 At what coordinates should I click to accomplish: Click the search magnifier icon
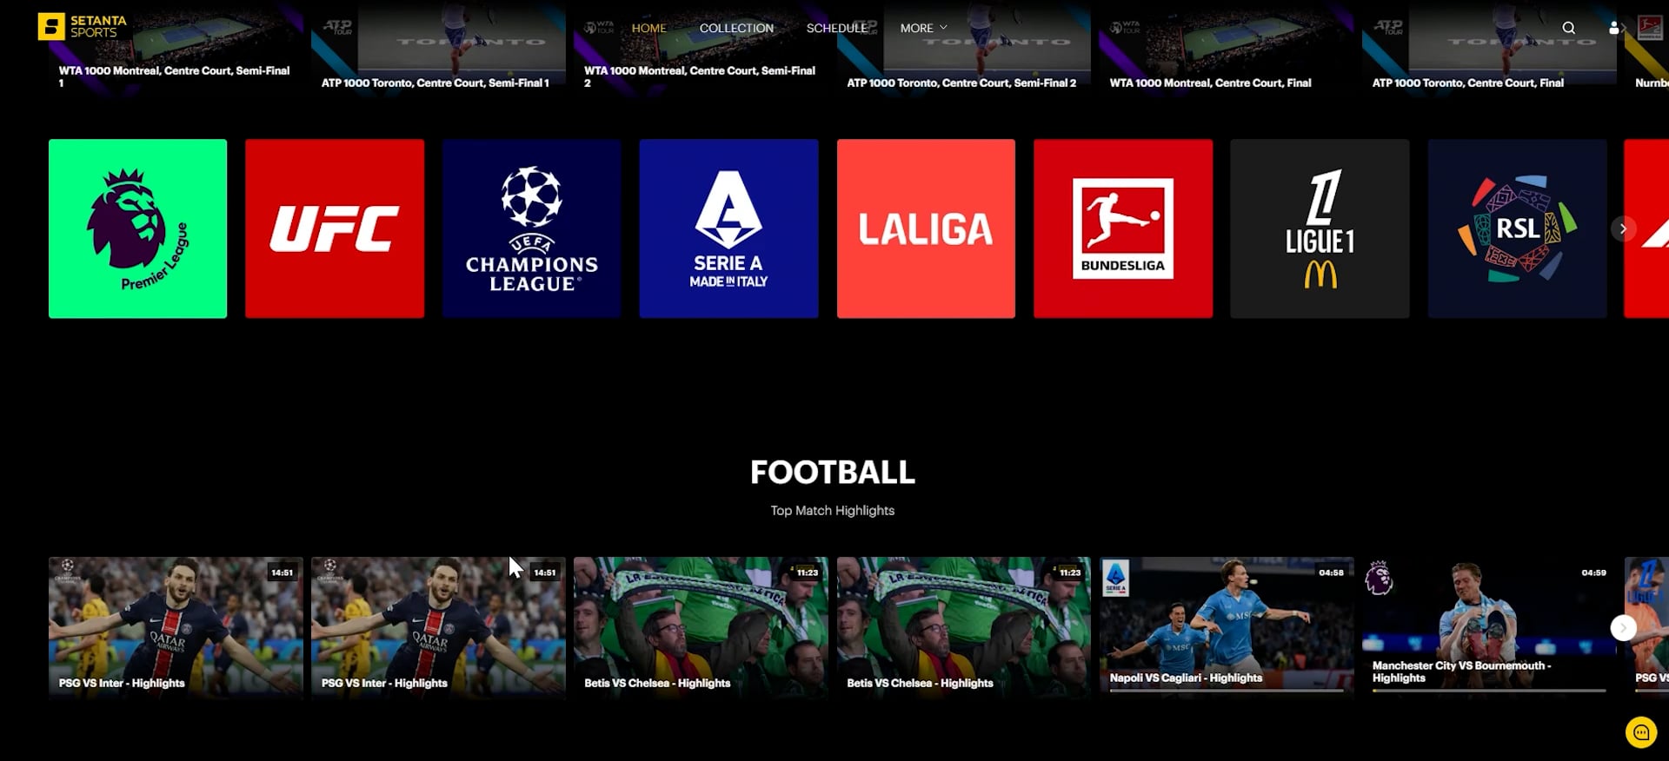coord(1568,28)
